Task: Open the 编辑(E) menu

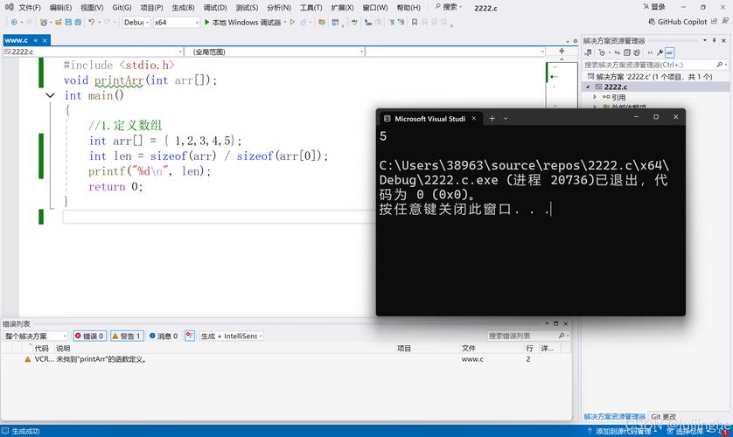Action: pos(60,8)
